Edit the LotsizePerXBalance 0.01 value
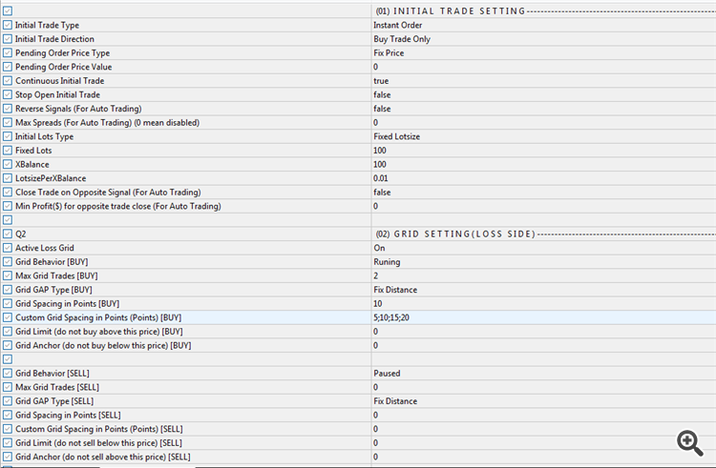The image size is (716, 468). 382,178
